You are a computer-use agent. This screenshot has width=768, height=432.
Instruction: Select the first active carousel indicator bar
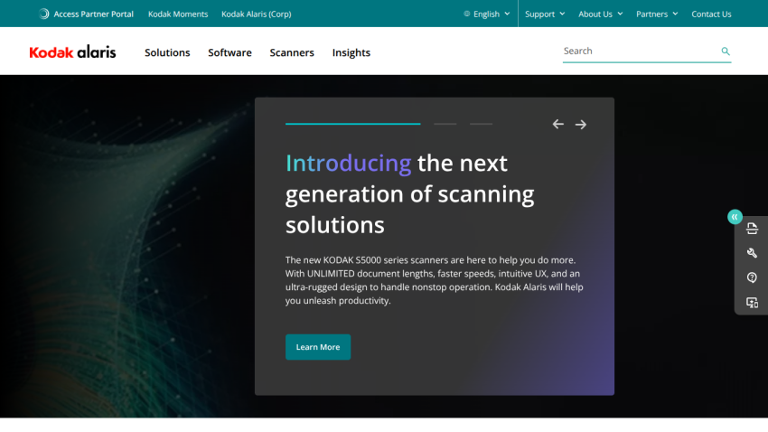352,124
